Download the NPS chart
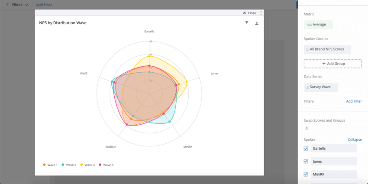 point(257,23)
